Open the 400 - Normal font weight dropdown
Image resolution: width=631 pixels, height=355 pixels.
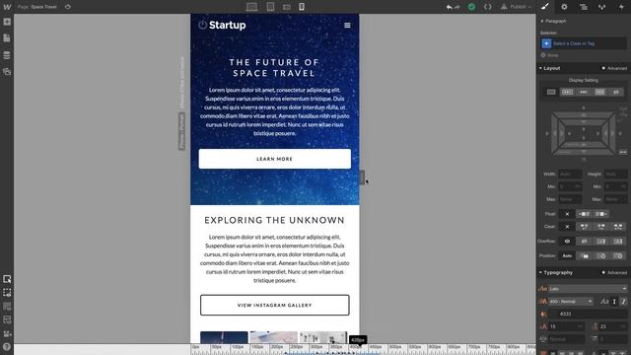[571, 302]
